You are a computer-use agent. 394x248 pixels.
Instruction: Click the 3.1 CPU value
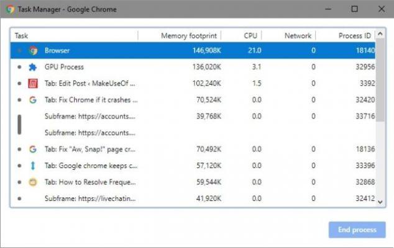[x=257, y=67]
